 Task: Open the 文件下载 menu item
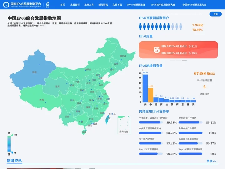tap(117, 5)
